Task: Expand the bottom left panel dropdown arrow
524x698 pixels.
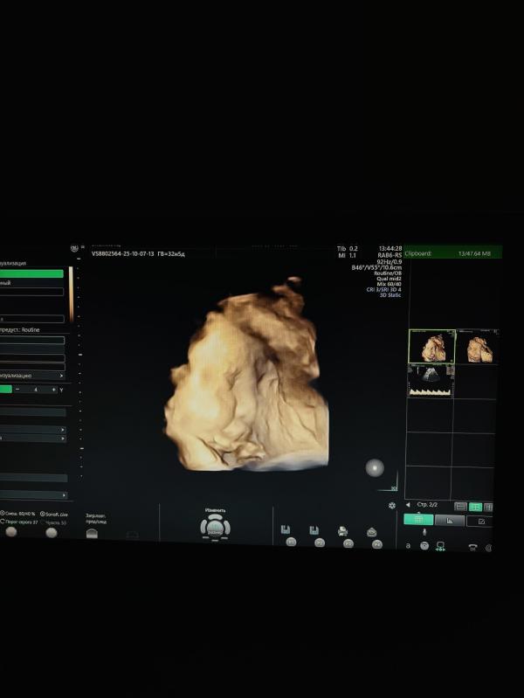Action: click(63, 494)
